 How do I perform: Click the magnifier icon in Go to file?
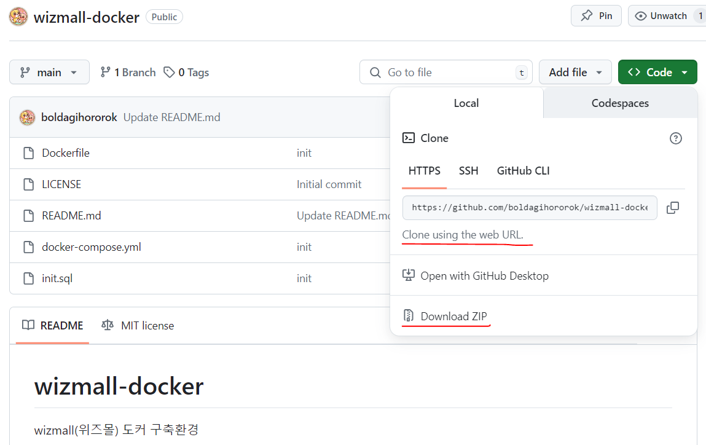[375, 73]
